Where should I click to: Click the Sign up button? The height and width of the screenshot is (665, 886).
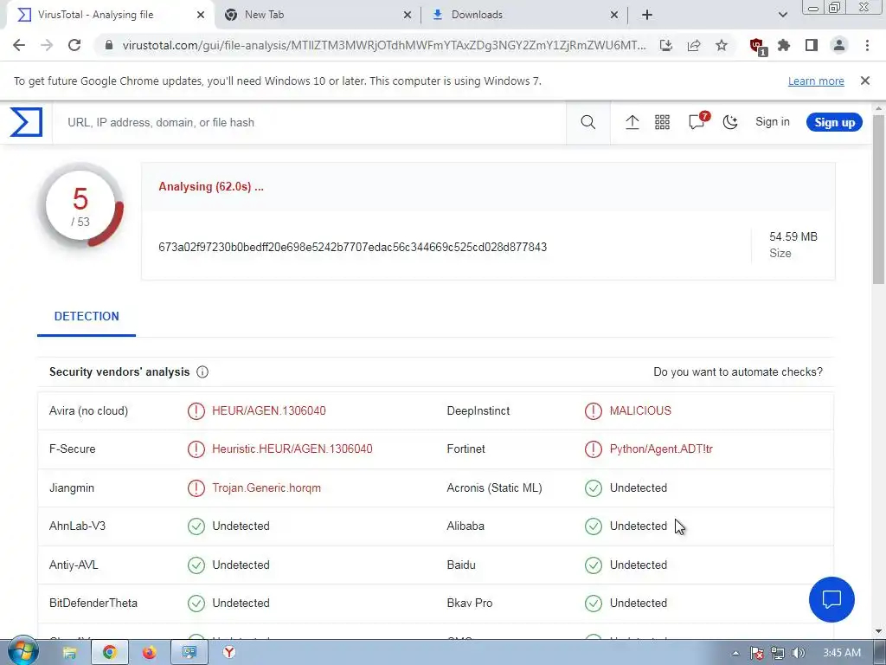[x=834, y=122]
